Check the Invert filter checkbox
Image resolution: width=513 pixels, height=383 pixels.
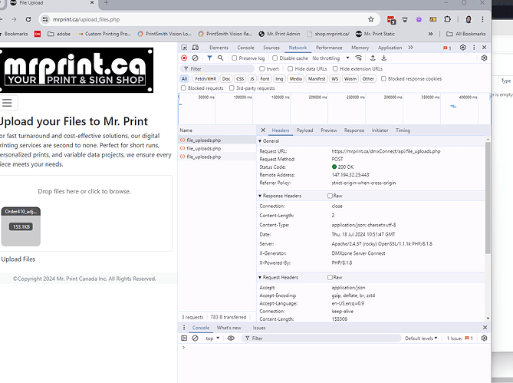click(x=261, y=69)
